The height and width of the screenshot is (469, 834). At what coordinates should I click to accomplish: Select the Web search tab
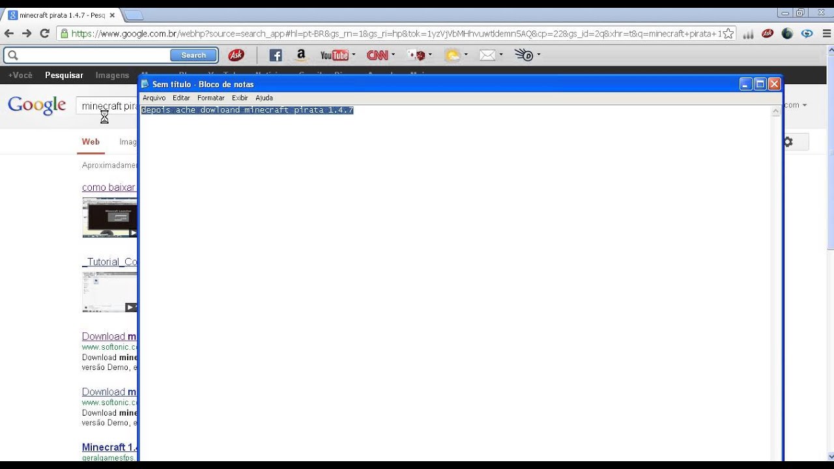pos(91,141)
